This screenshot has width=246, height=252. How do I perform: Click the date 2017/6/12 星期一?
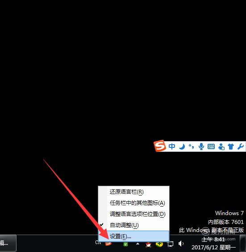213,248
